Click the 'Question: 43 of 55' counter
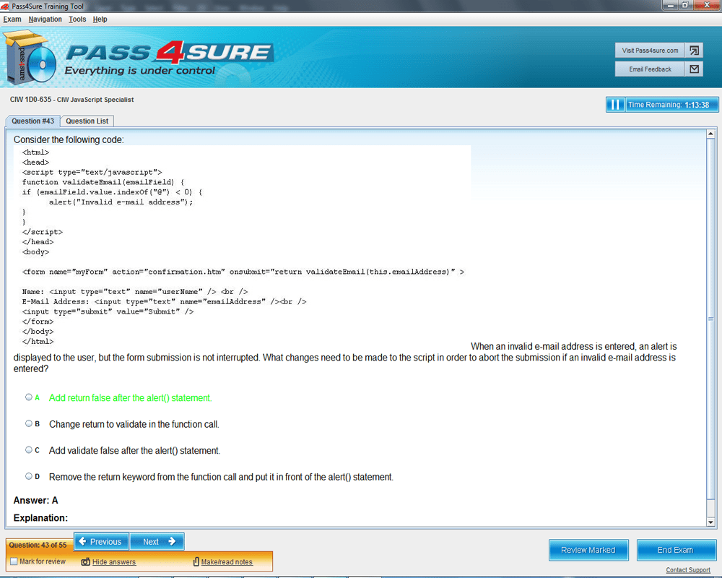722x578 pixels. point(38,545)
